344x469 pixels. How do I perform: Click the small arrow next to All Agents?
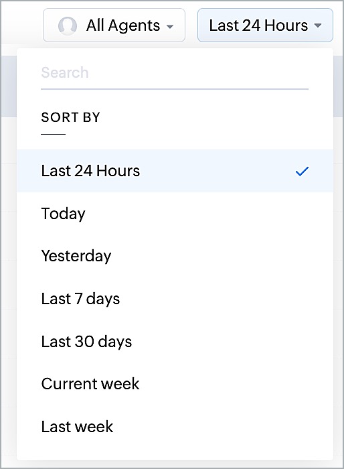[170, 27]
